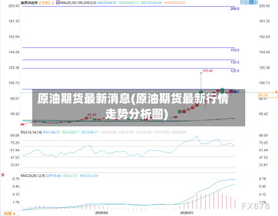Image resolution: width=278 pixels, height=216 pixels.
Task: Click the DEA:7.31 value
Action: pos(70,175)
